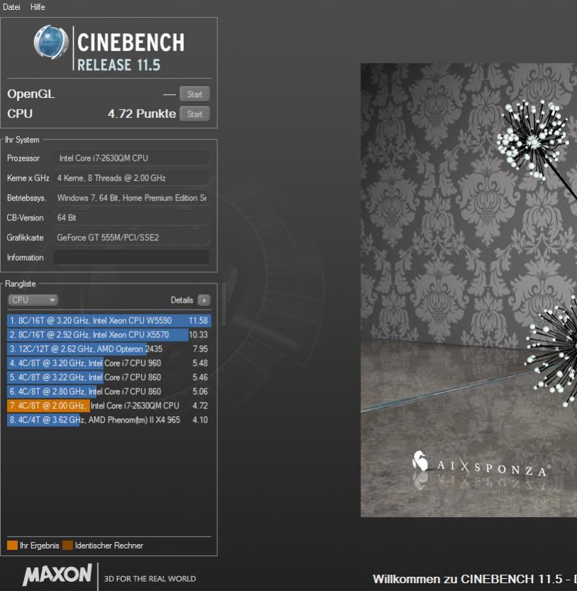Start the OpenGL benchmark
Screen dimensions: 577x591
coord(194,94)
